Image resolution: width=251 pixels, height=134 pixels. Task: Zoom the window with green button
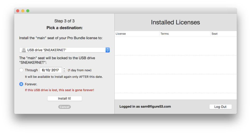[x=28, y=11]
